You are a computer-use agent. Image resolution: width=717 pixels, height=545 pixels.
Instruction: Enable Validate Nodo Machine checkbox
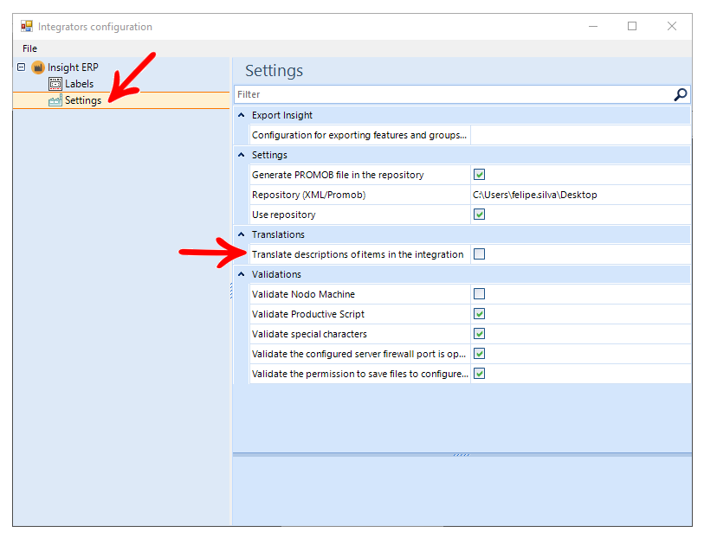[x=479, y=294]
